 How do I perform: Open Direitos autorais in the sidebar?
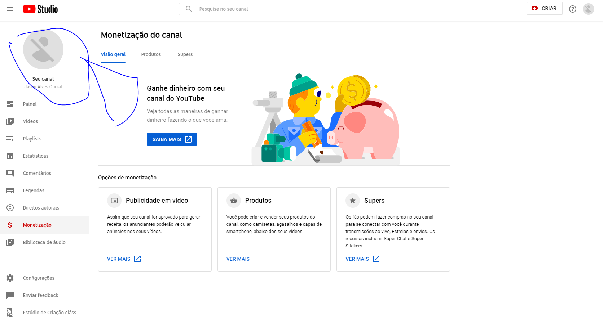(45, 208)
